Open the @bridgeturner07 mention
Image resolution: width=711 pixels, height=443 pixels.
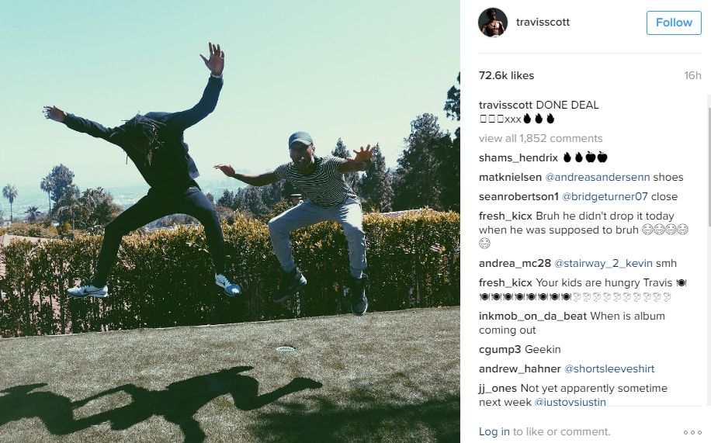(x=605, y=197)
